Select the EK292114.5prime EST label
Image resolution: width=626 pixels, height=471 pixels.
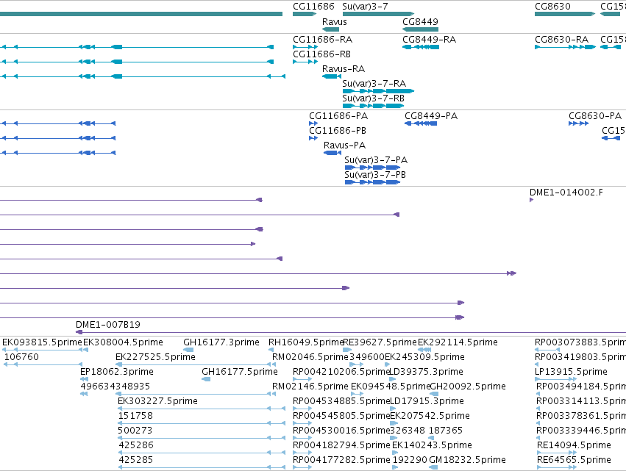tap(458, 342)
